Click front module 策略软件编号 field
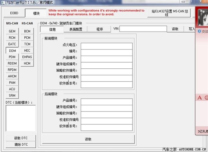208x152 pixels. 107,72
